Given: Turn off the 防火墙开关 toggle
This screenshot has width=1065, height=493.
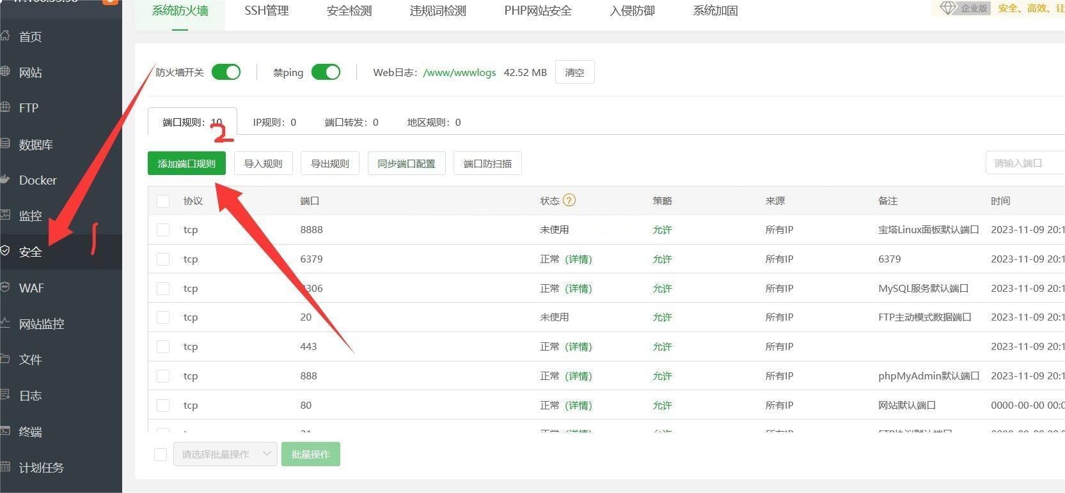Looking at the screenshot, I should (226, 72).
